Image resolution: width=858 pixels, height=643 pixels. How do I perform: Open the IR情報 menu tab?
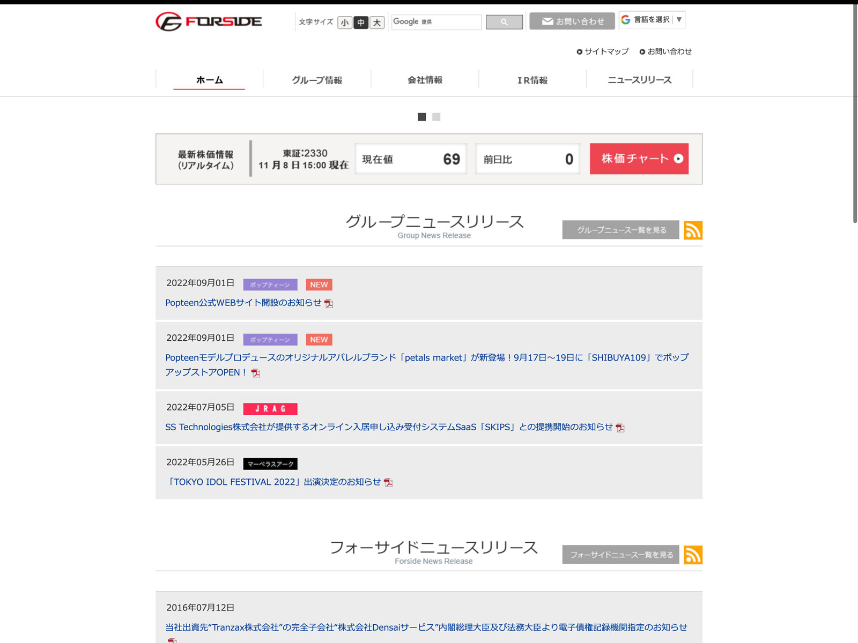click(x=532, y=80)
